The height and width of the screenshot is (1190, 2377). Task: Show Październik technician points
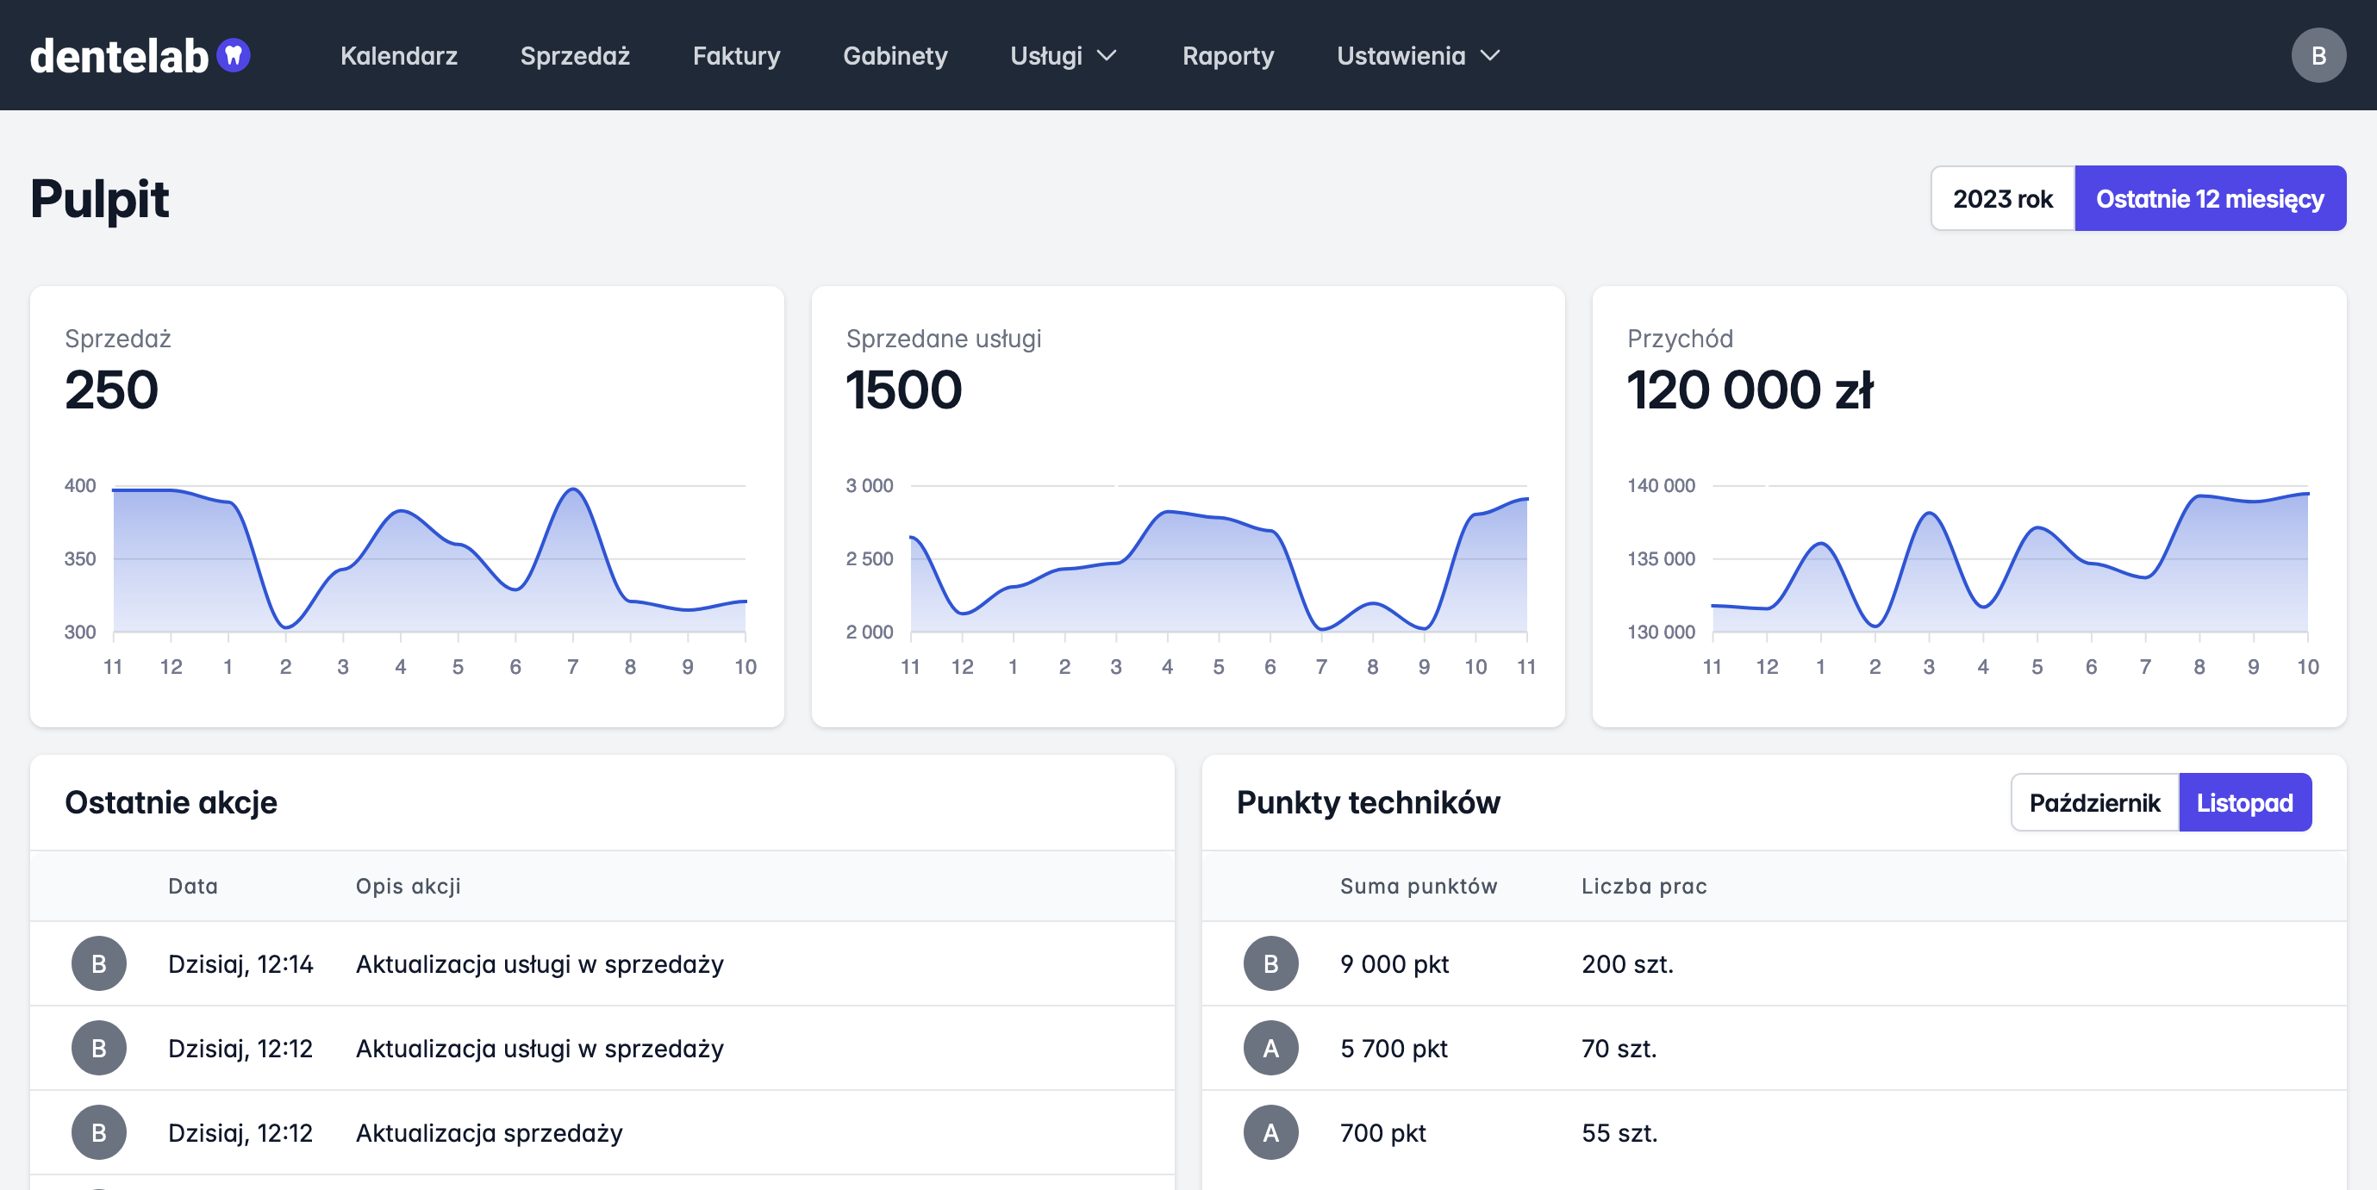pyautogui.click(x=2094, y=802)
